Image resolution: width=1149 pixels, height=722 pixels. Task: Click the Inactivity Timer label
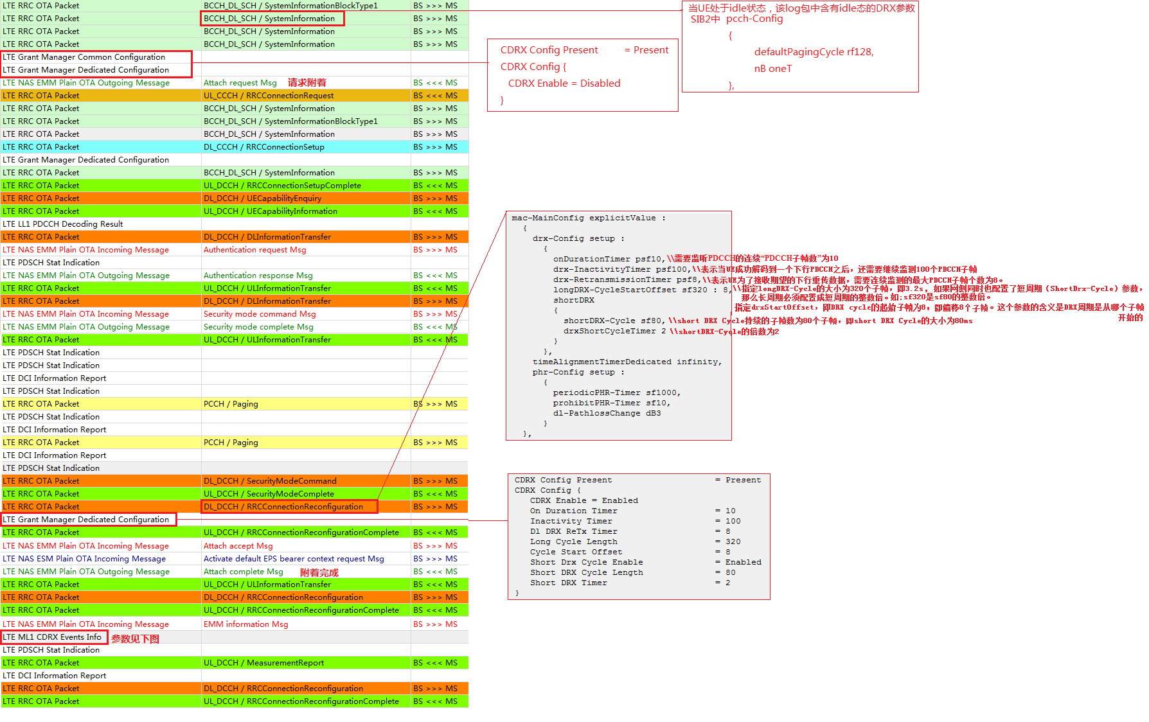point(571,522)
